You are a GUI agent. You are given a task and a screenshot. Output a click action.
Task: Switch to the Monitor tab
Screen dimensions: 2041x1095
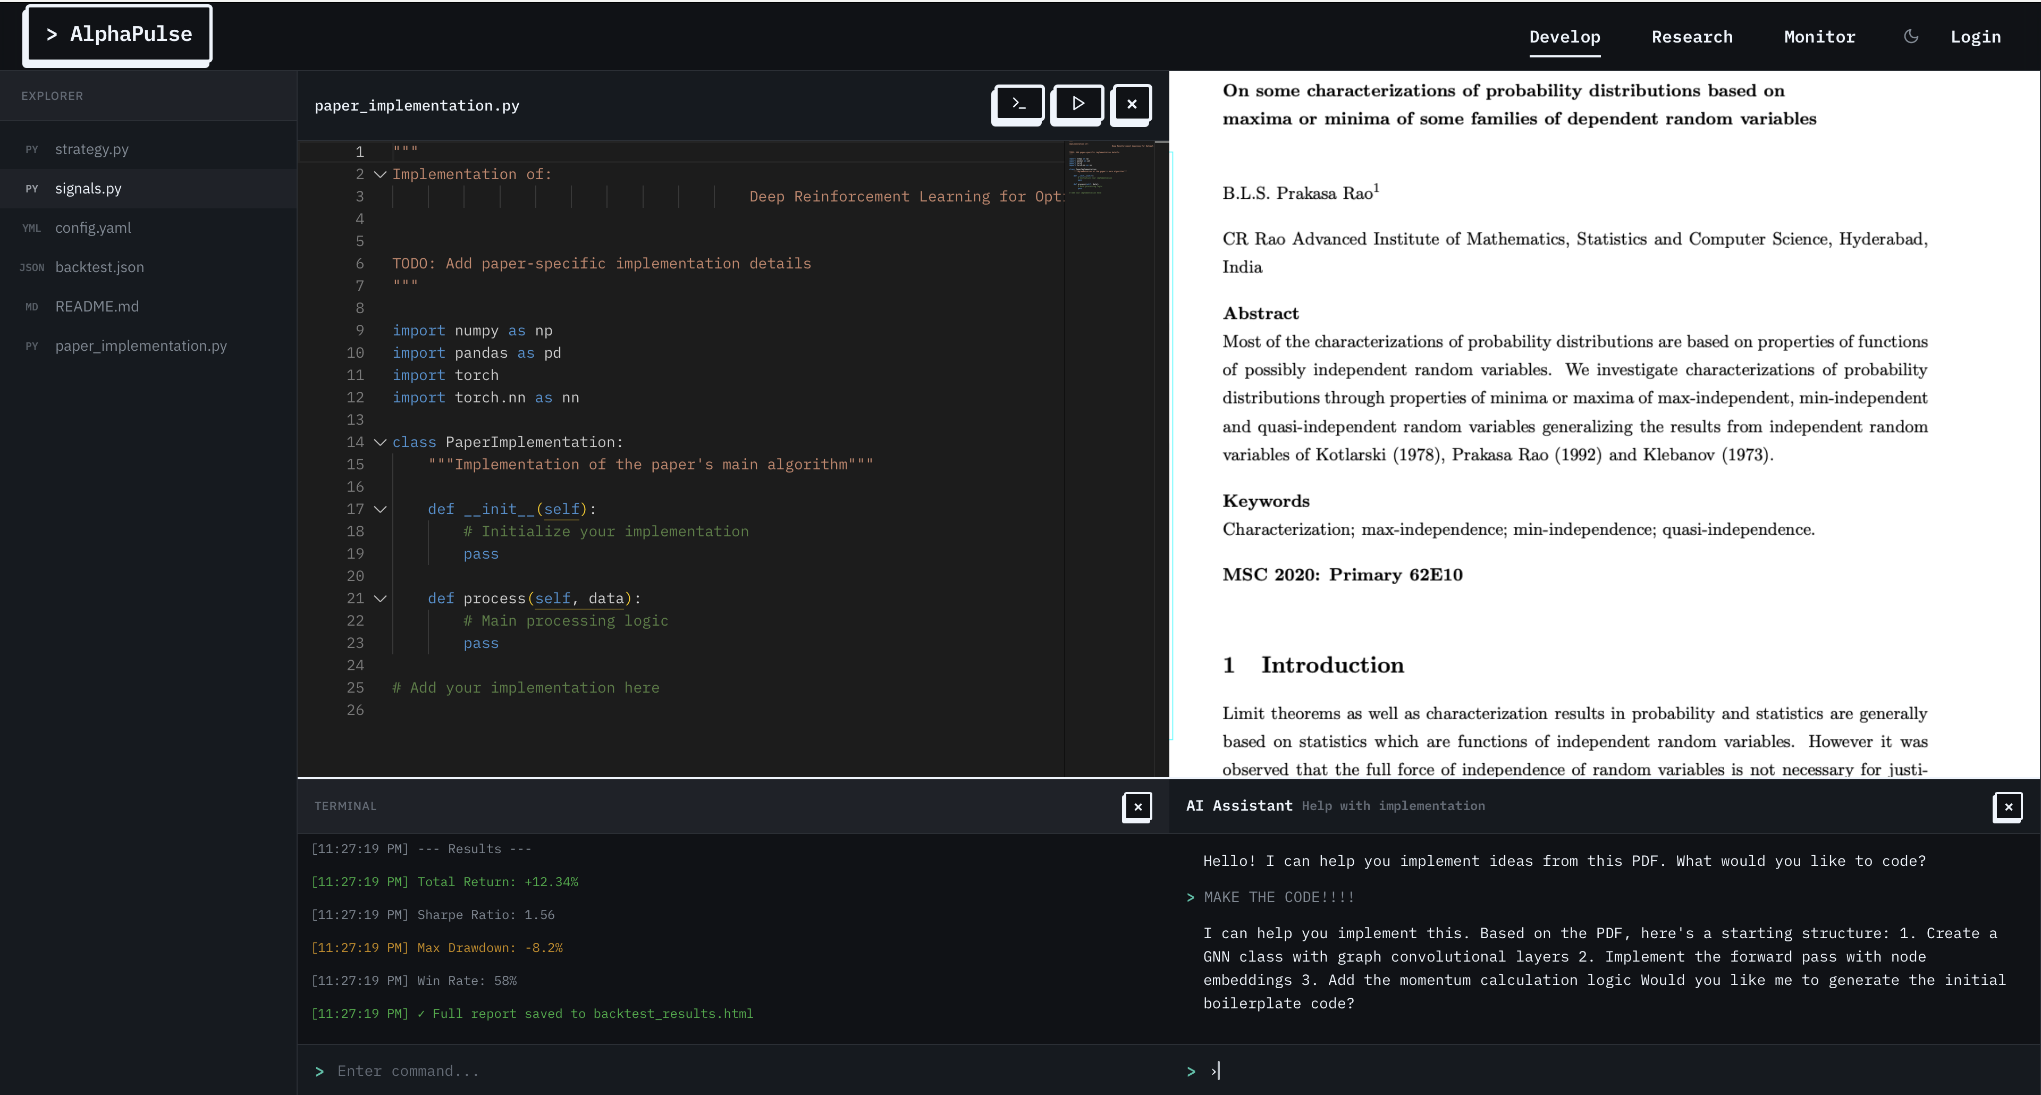[1819, 37]
